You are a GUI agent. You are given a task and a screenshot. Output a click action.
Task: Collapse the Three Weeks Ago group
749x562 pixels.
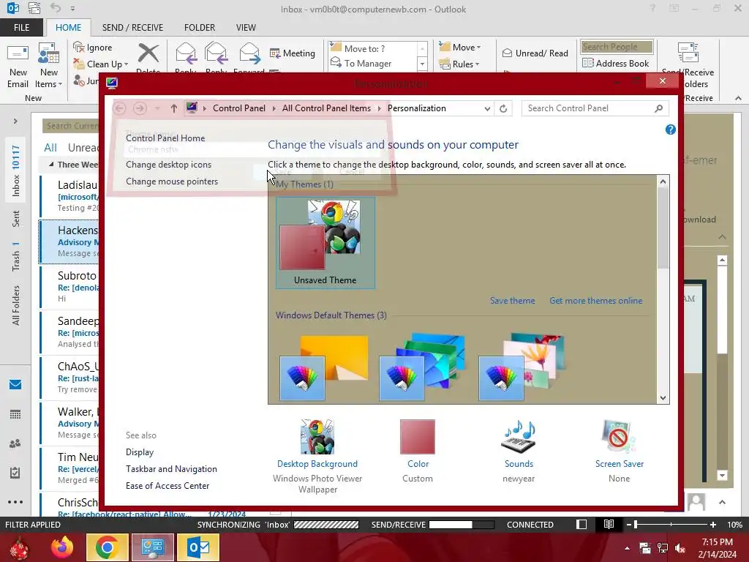[x=51, y=165]
